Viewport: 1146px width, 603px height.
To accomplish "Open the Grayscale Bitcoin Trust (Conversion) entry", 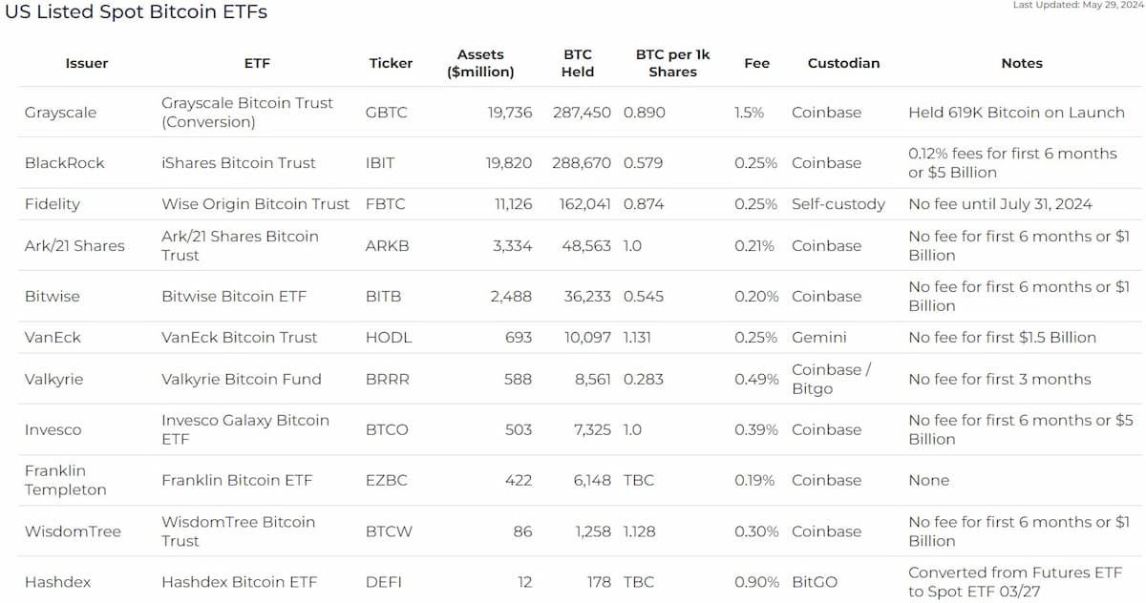I will coord(247,112).
